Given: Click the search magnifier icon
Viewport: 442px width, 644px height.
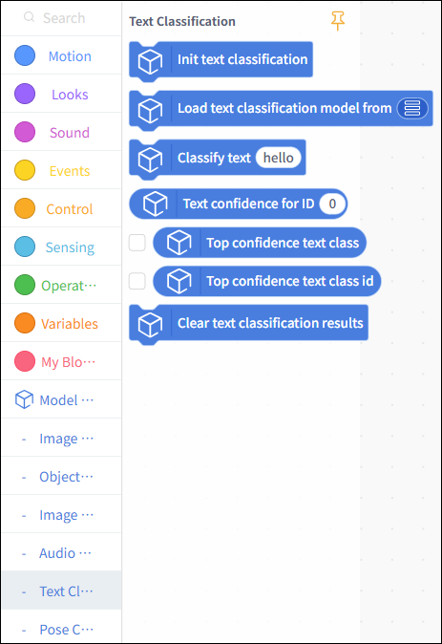Looking at the screenshot, I should point(30,17).
